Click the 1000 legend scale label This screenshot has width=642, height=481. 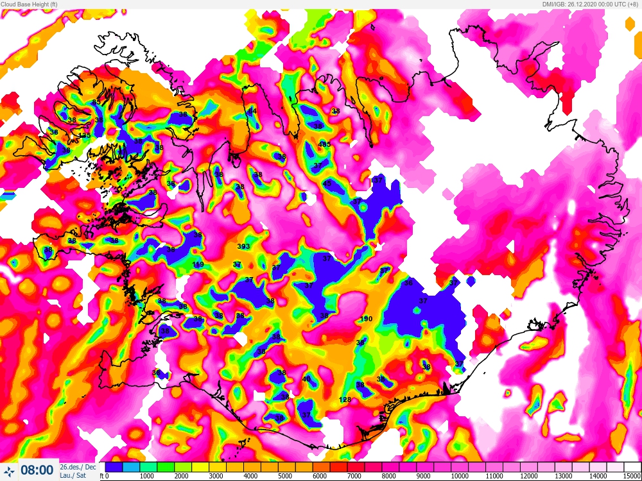pos(146,476)
